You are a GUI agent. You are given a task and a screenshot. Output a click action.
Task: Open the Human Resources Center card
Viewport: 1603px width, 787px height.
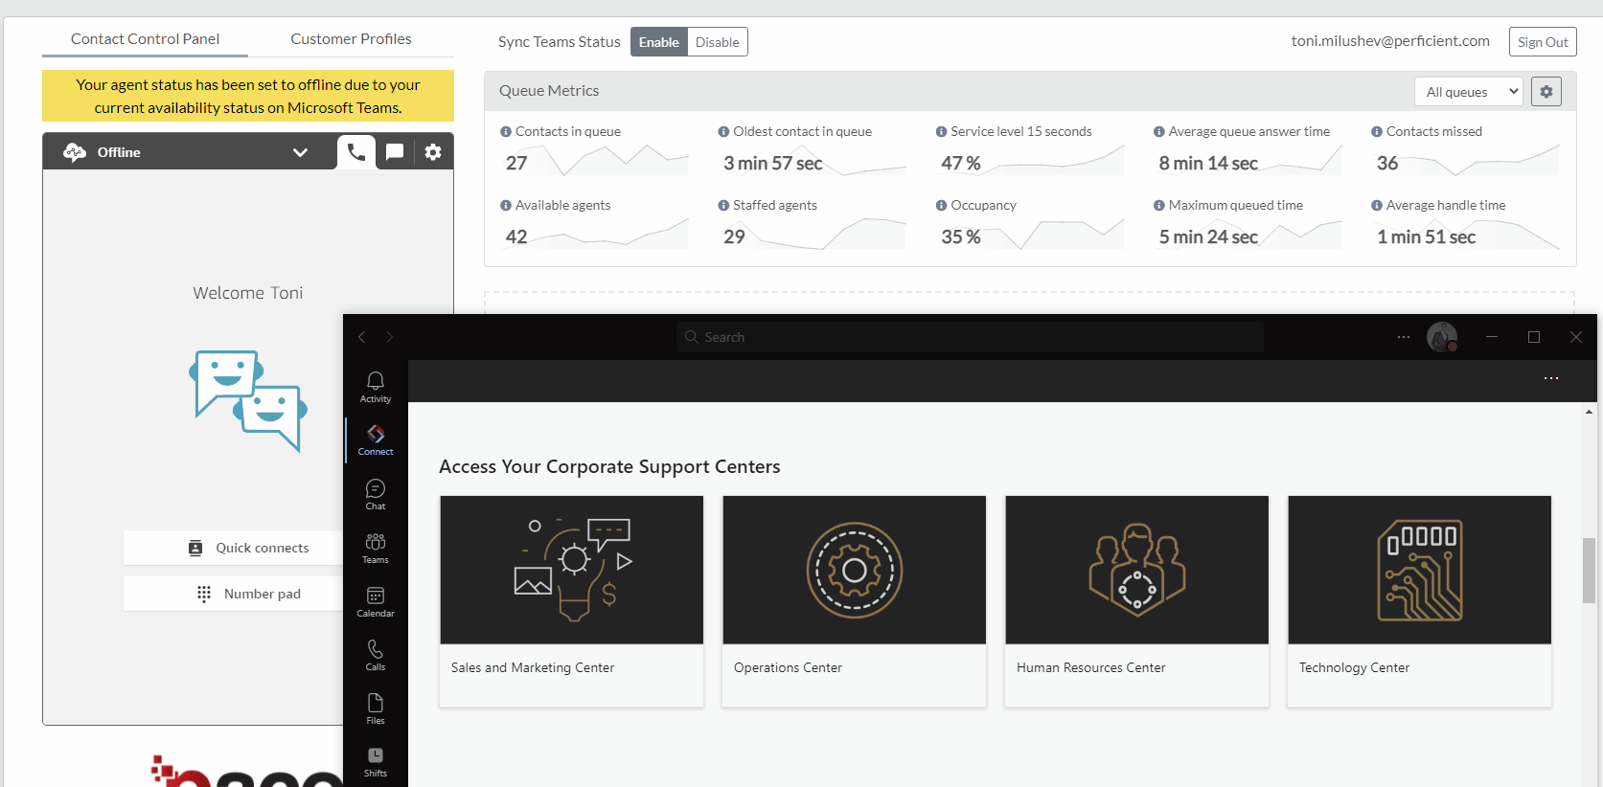tap(1136, 601)
